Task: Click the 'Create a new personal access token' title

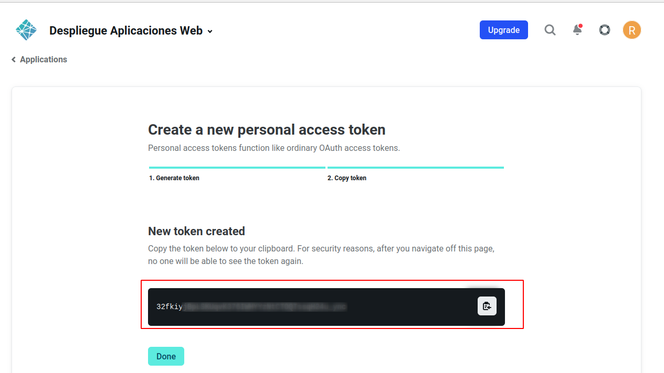Action: click(x=267, y=129)
